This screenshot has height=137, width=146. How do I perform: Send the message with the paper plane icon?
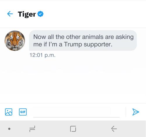(x=136, y=112)
